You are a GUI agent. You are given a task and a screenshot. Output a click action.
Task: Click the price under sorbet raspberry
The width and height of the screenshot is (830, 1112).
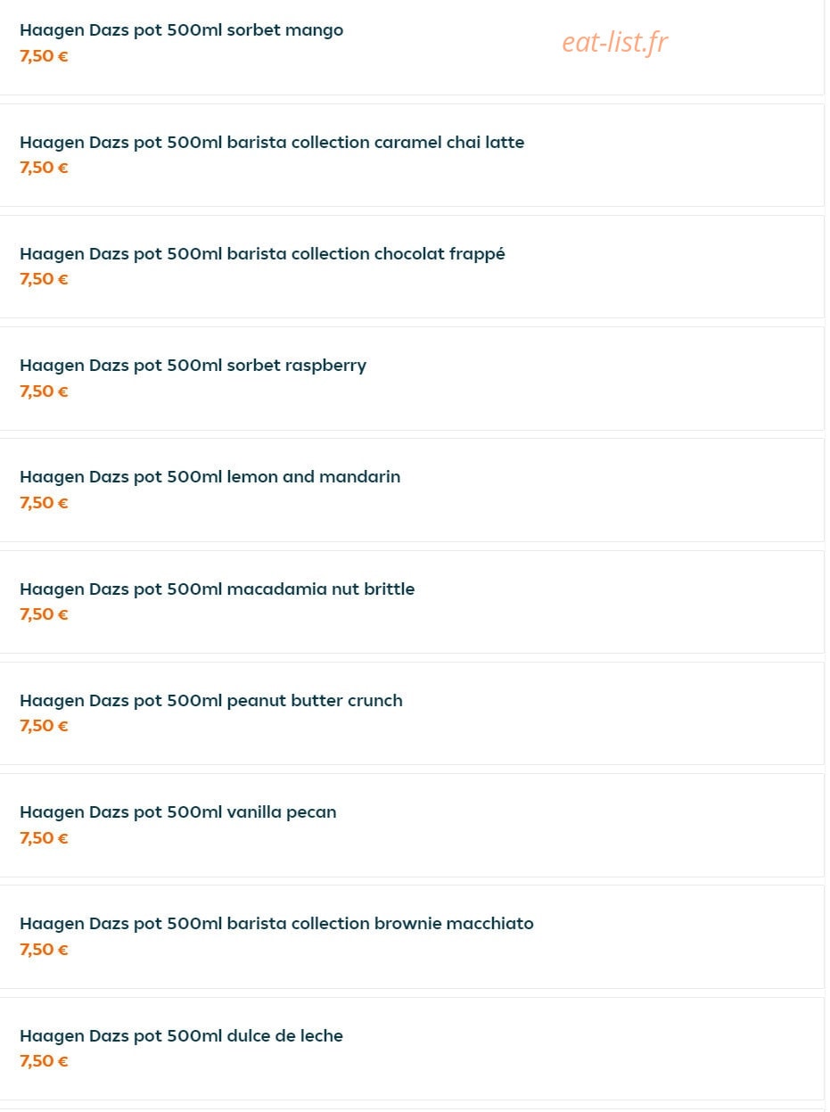pyautogui.click(x=44, y=391)
